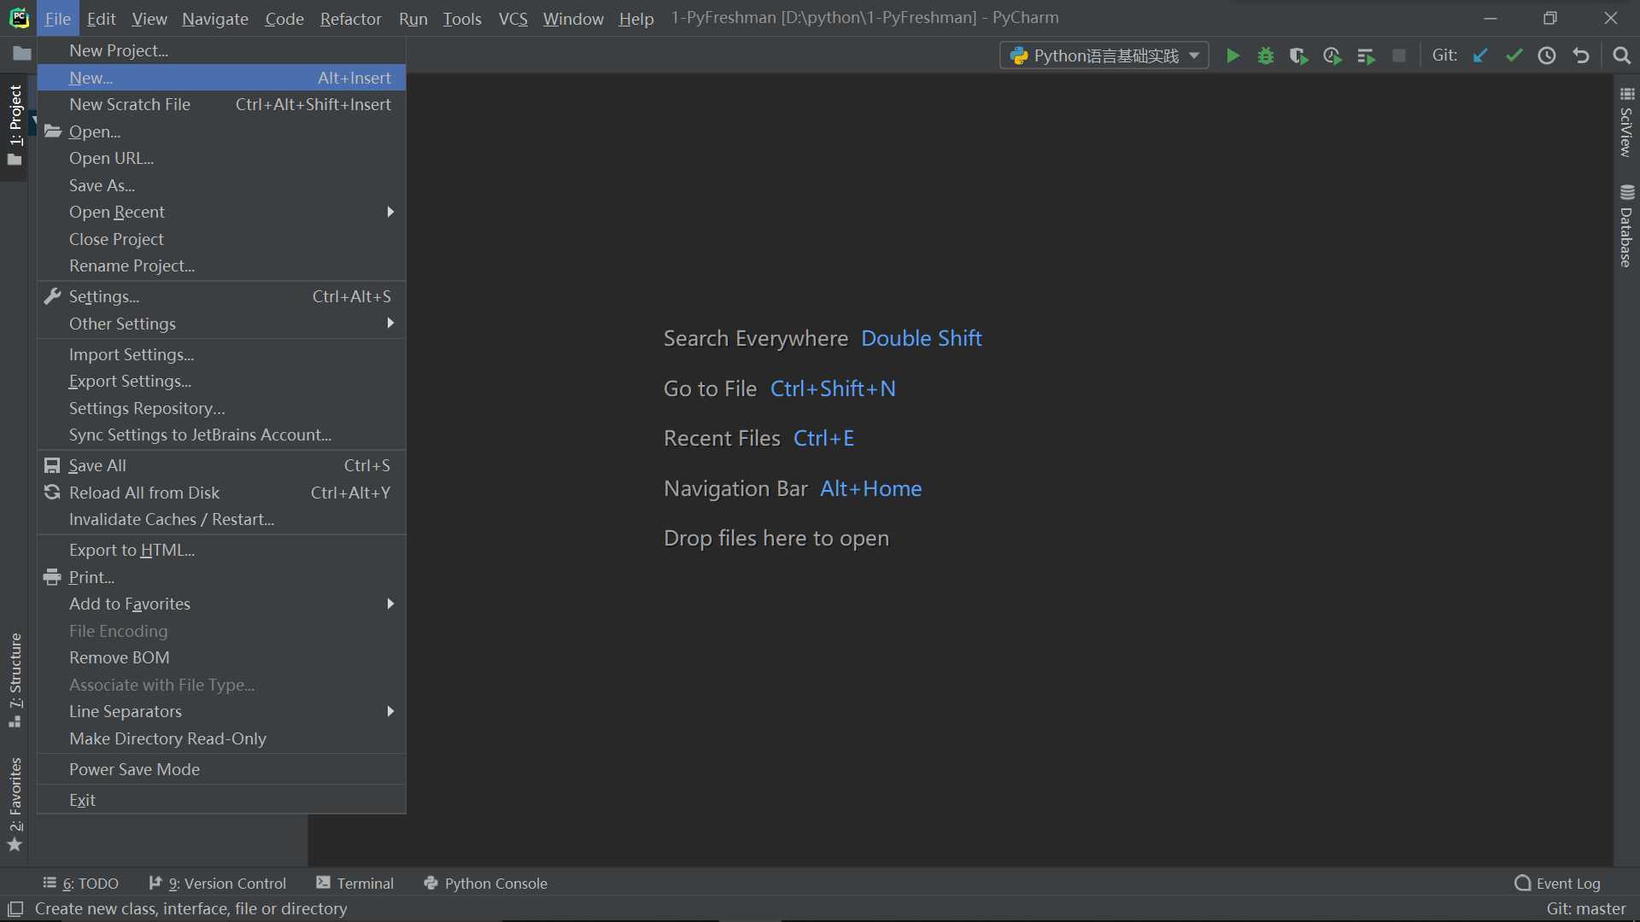Expand the Add to Favorites submenu

click(221, 604)
